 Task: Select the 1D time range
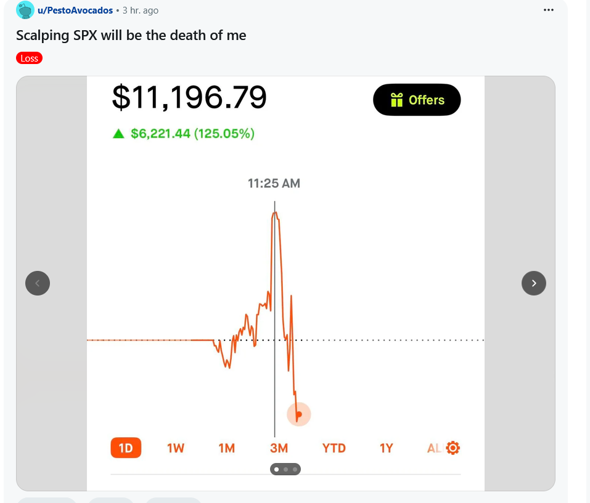coord(126,448)
